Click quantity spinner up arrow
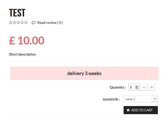 click(137, 86)
